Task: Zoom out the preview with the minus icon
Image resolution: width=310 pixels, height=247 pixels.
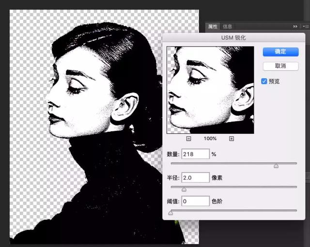Action: pos(188,139)
